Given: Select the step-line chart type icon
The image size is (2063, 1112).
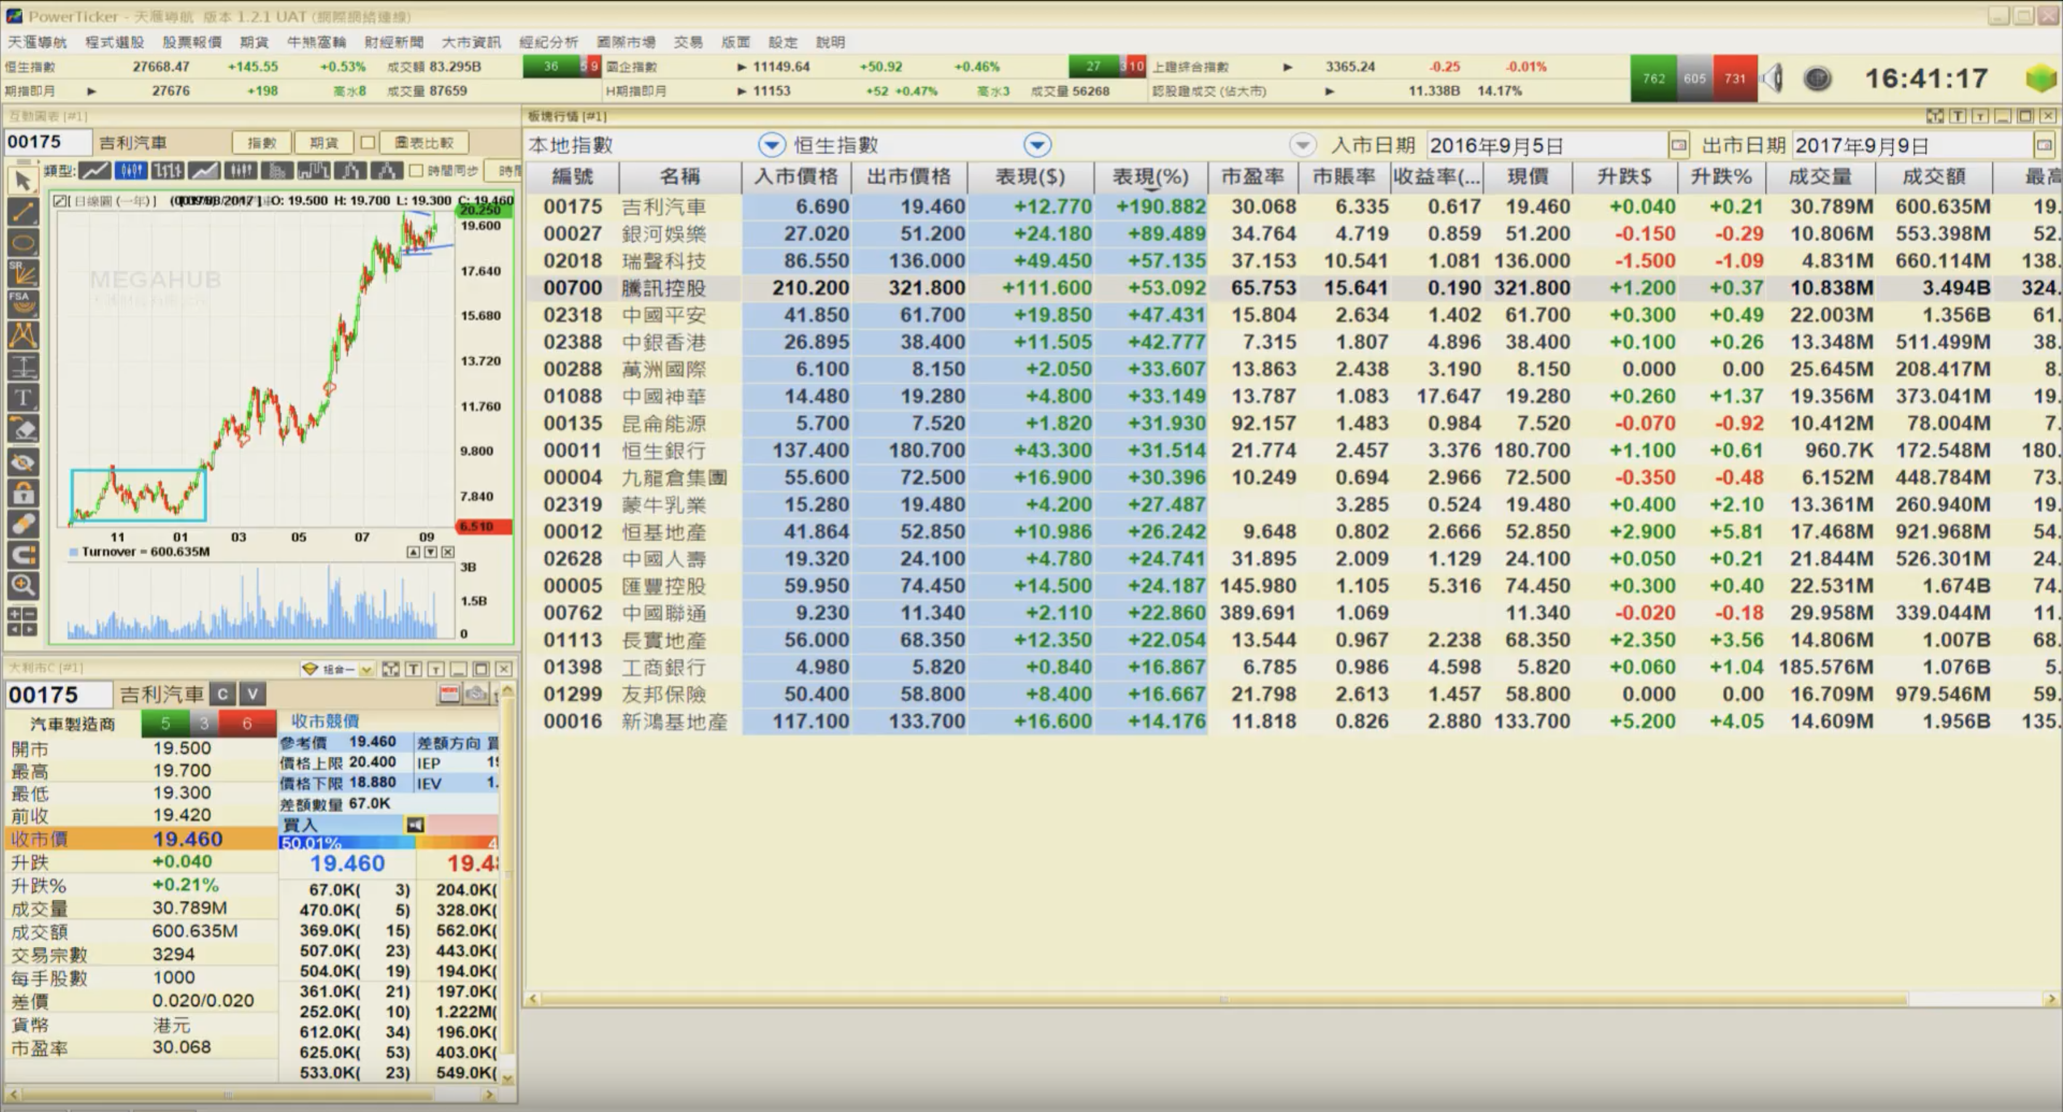Looking at the screenshot, I should (313, 171).
